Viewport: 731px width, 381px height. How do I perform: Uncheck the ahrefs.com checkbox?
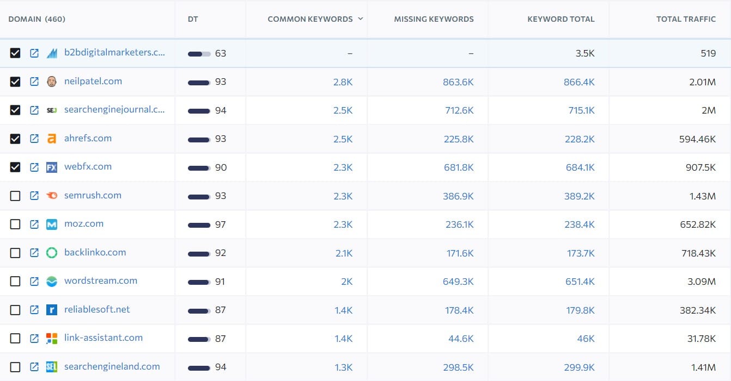click(15, 139)
